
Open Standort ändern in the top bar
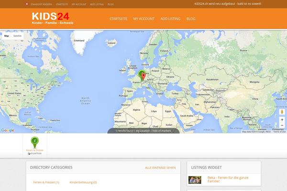(x=41, y=4)
